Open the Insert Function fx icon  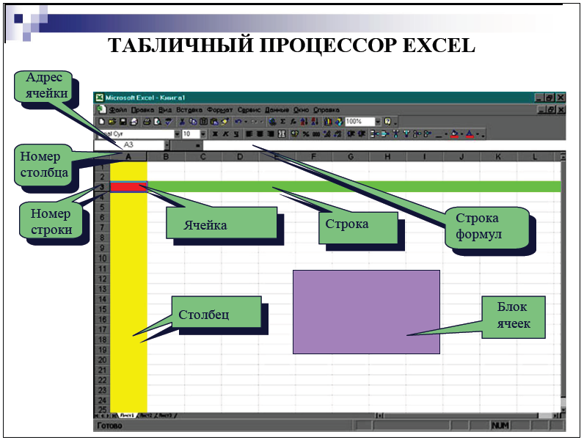coord(293,121)
